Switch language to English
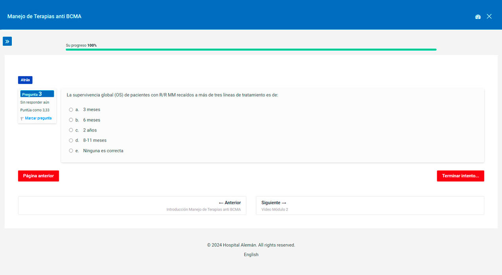Screen dimensions: 502x275 [251, 255]
